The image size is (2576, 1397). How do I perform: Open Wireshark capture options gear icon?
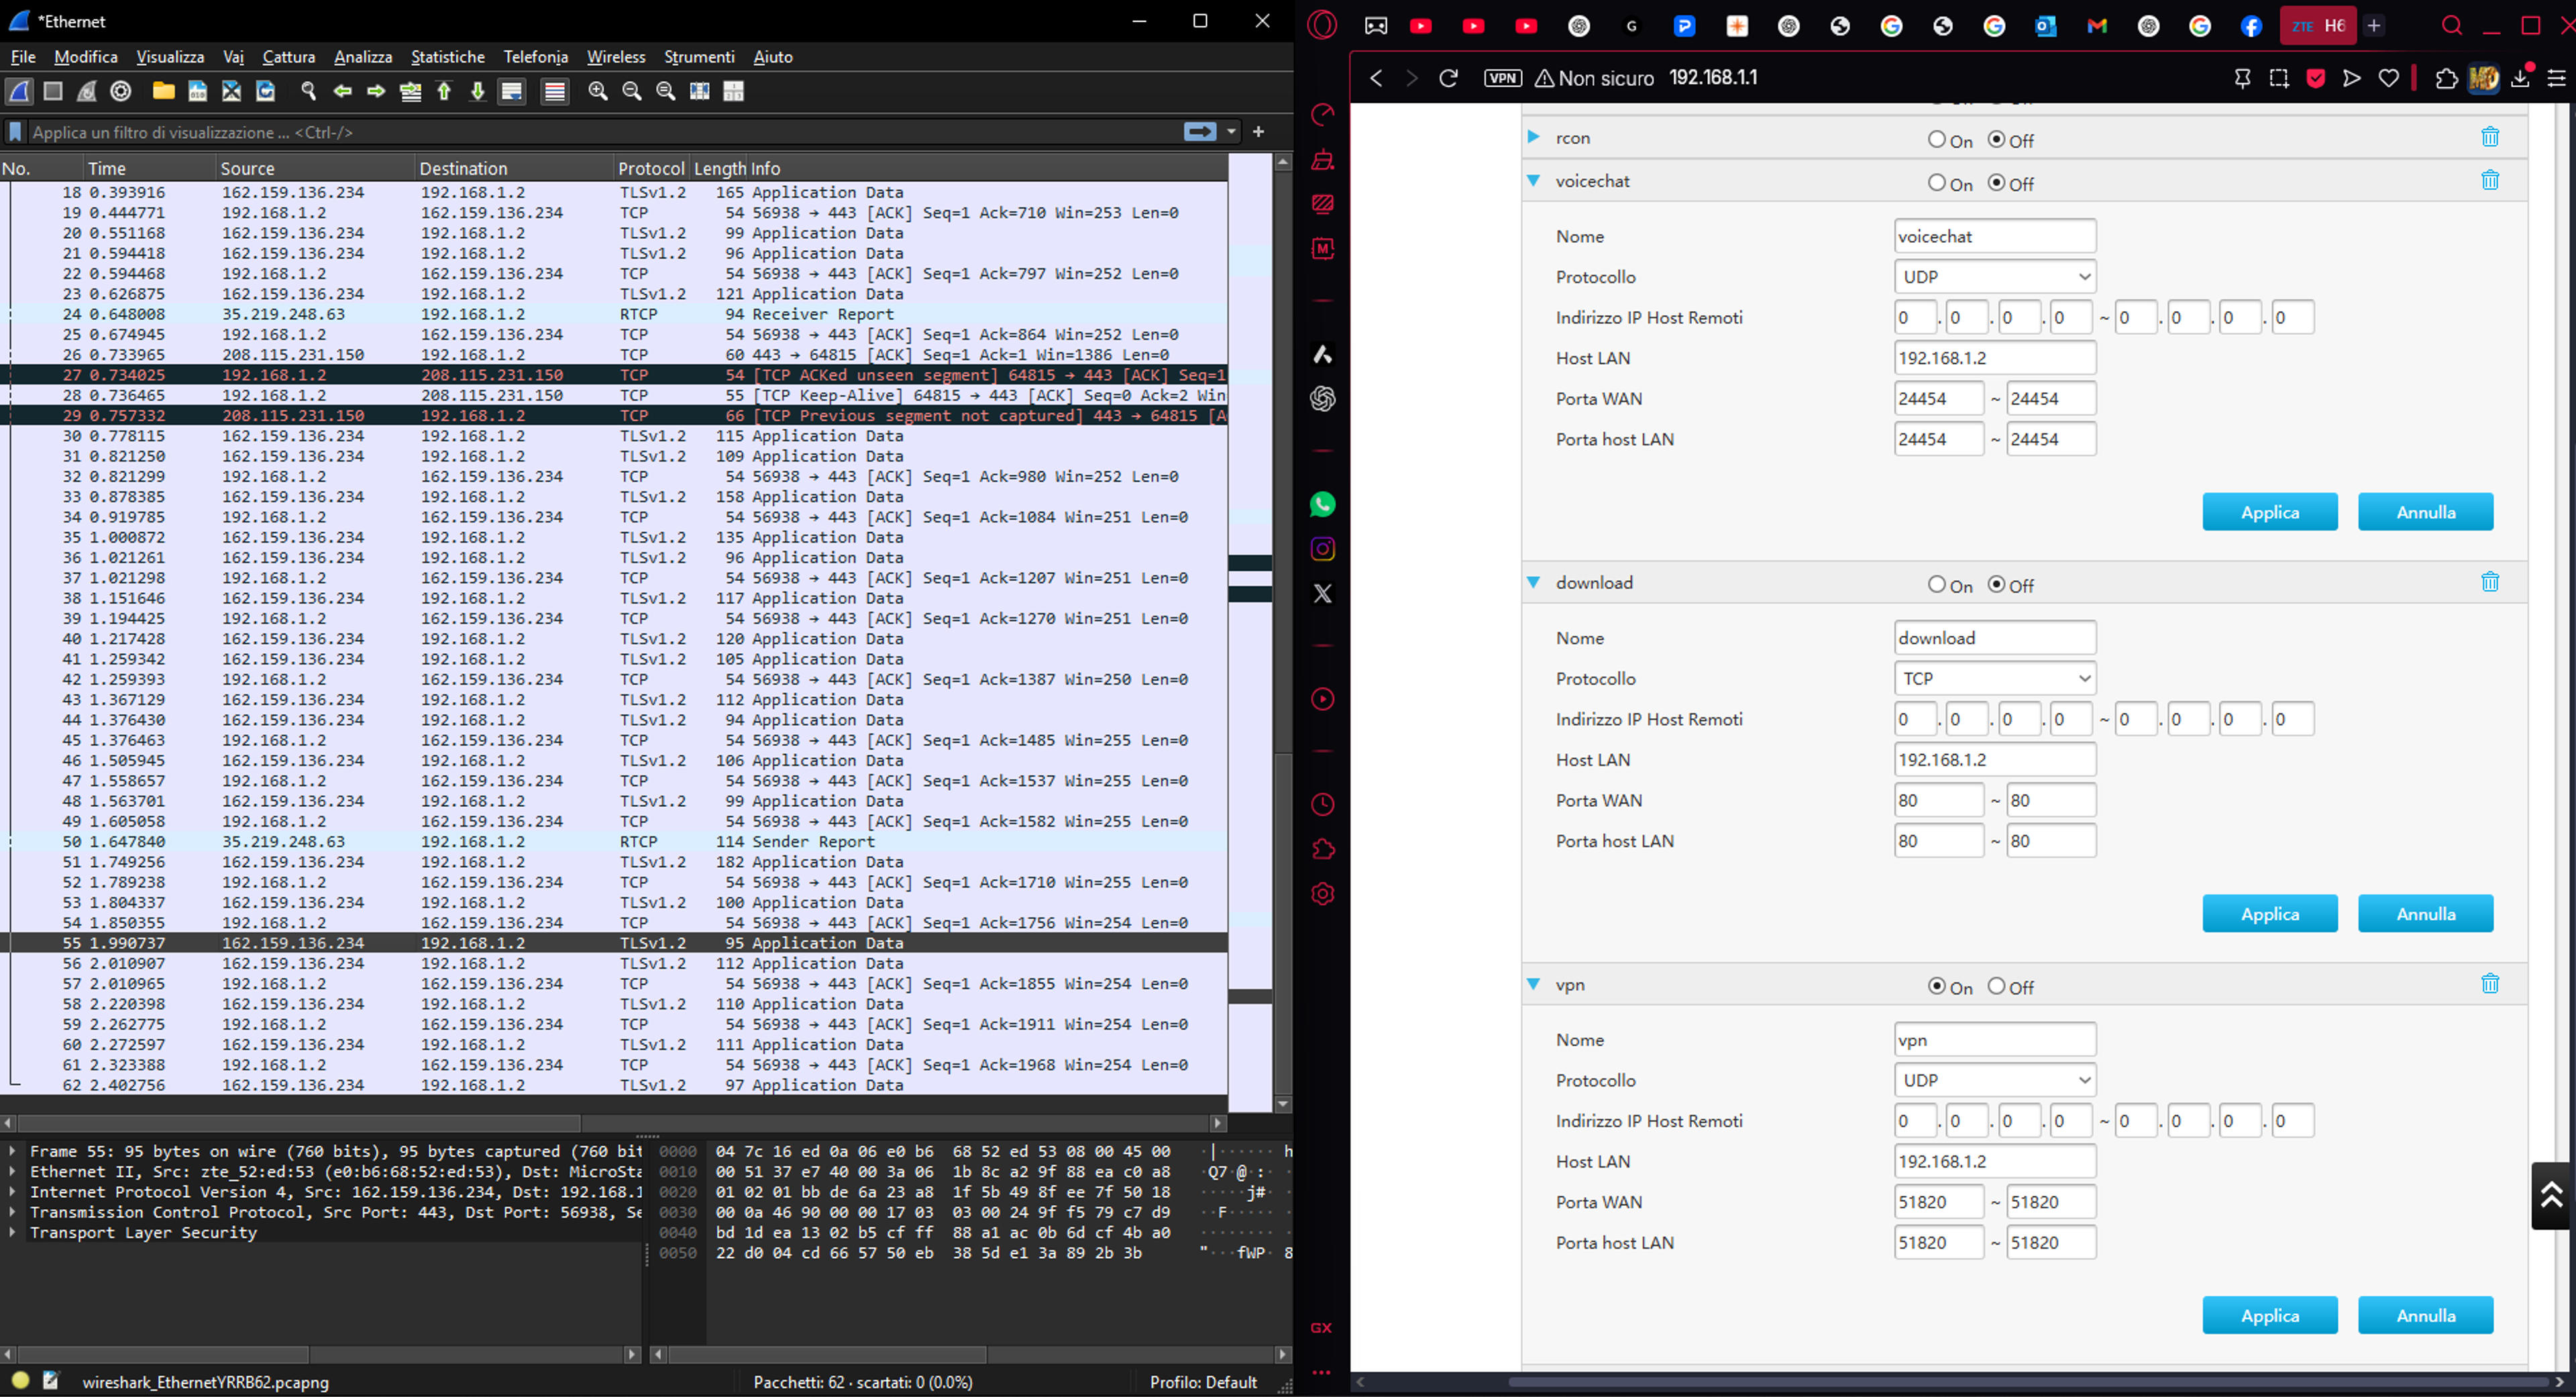[x=121, y=91]
